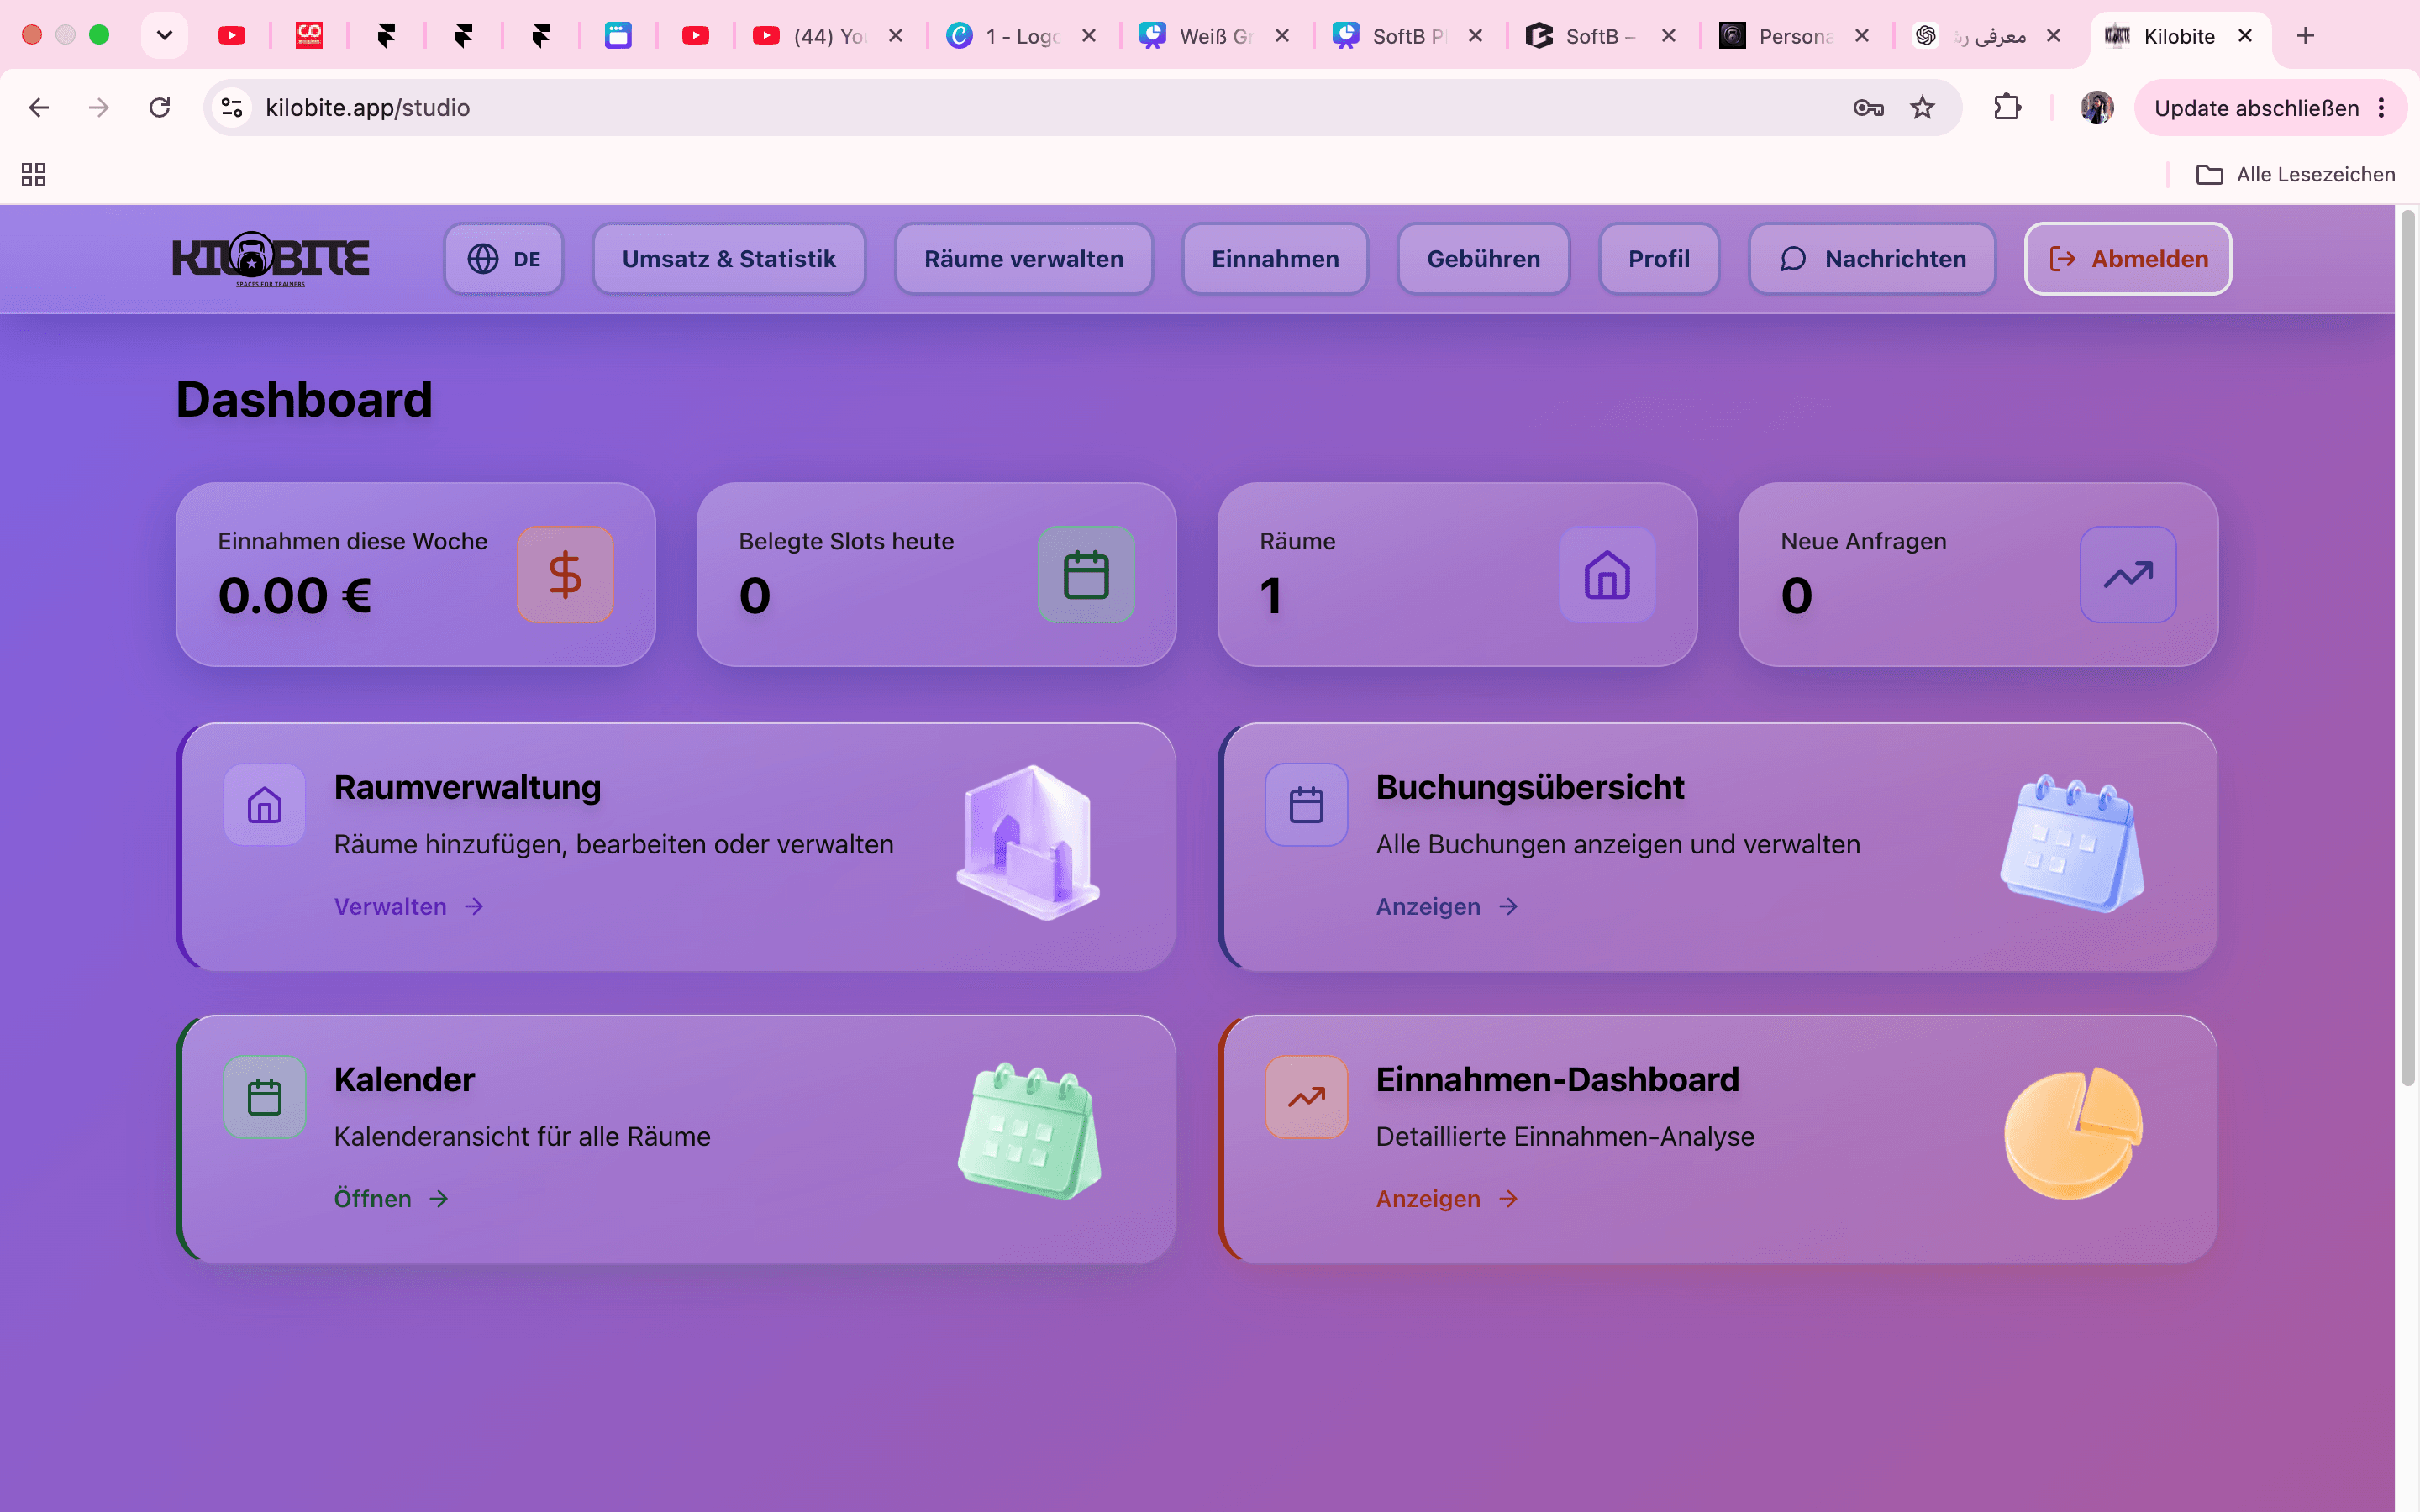This screenshot has width=2420, height=1512.
Task: Open the apps grid icon in bookmarks bar
Action: click(x=33, y=175)
